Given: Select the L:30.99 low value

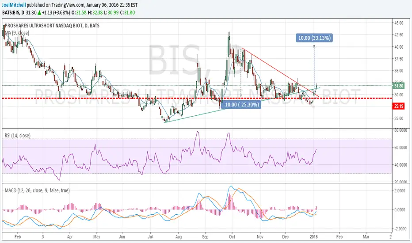Looking at the screenshot, I should pyautogui.click(x=111, y=12).
